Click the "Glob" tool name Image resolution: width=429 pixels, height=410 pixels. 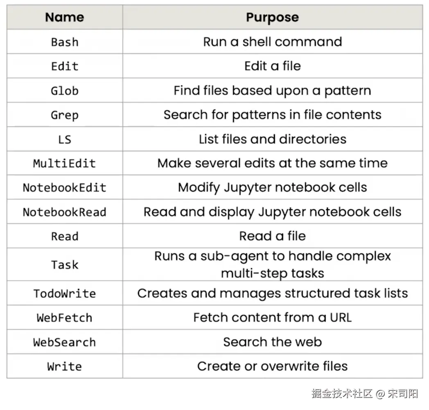64,90
